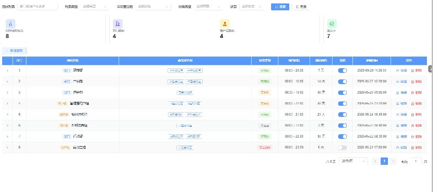Delete the row 7 authorization entry
Viewport: 433px width, 192px height.
coord(417,136)
